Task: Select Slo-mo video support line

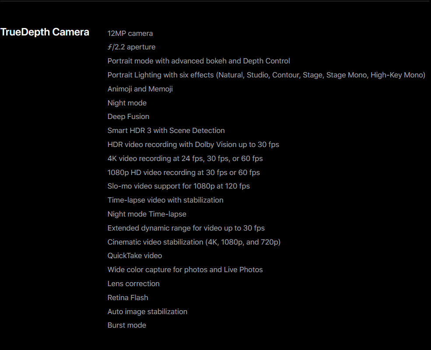Action: pos(179,186)
